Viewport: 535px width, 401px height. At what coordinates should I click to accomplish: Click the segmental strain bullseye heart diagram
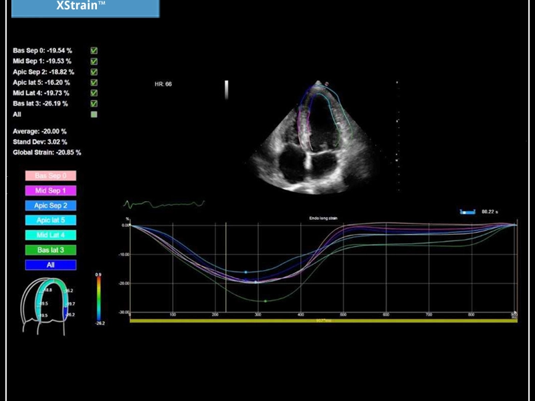(48, 305)
